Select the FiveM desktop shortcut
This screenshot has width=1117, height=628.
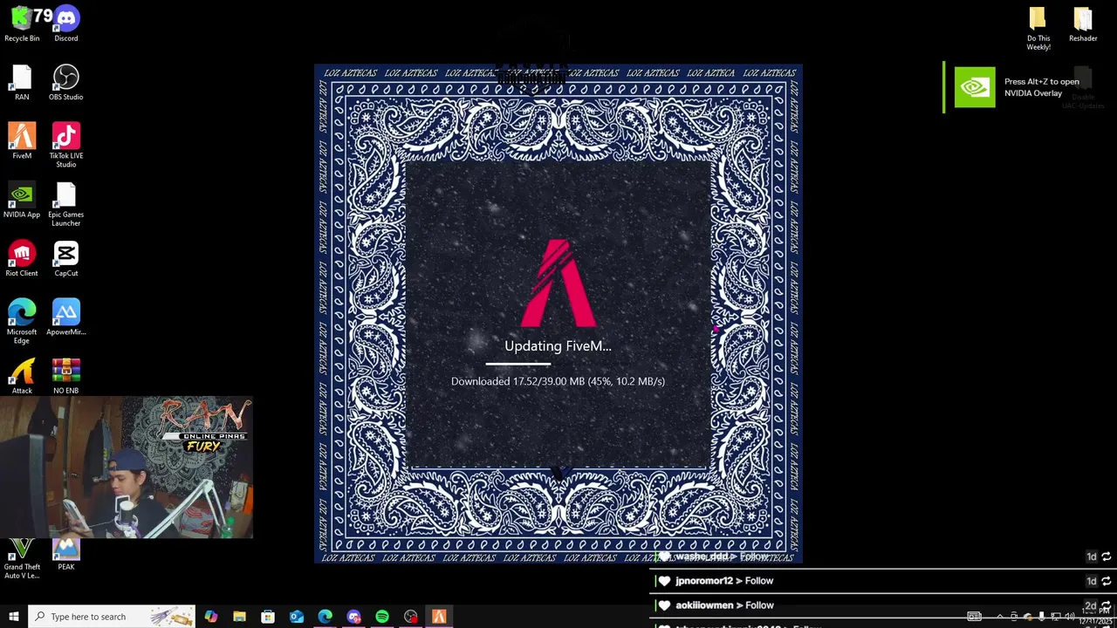(22, 141)
